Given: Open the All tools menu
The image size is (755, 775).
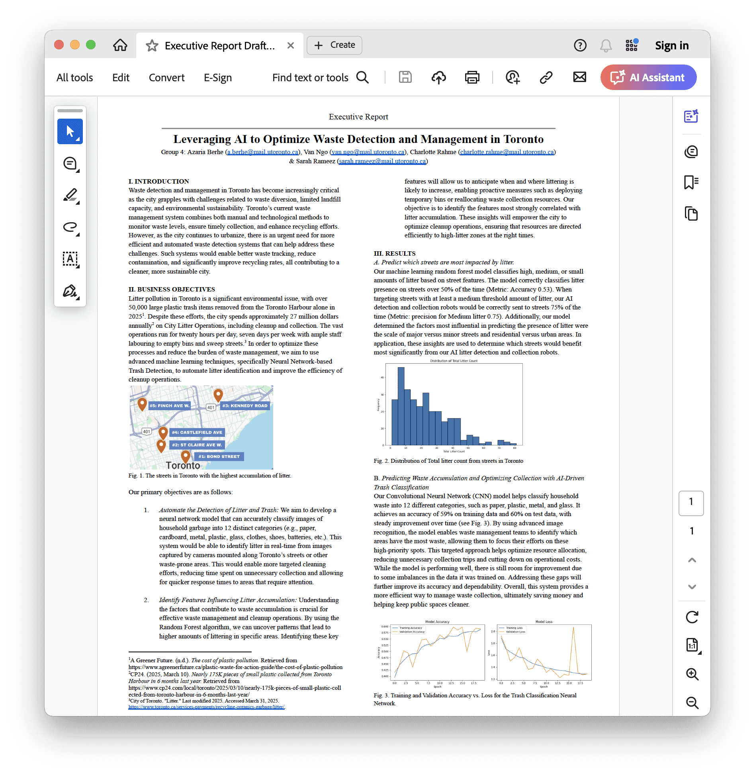Looking at the screenshot, I should click(74, 77).
